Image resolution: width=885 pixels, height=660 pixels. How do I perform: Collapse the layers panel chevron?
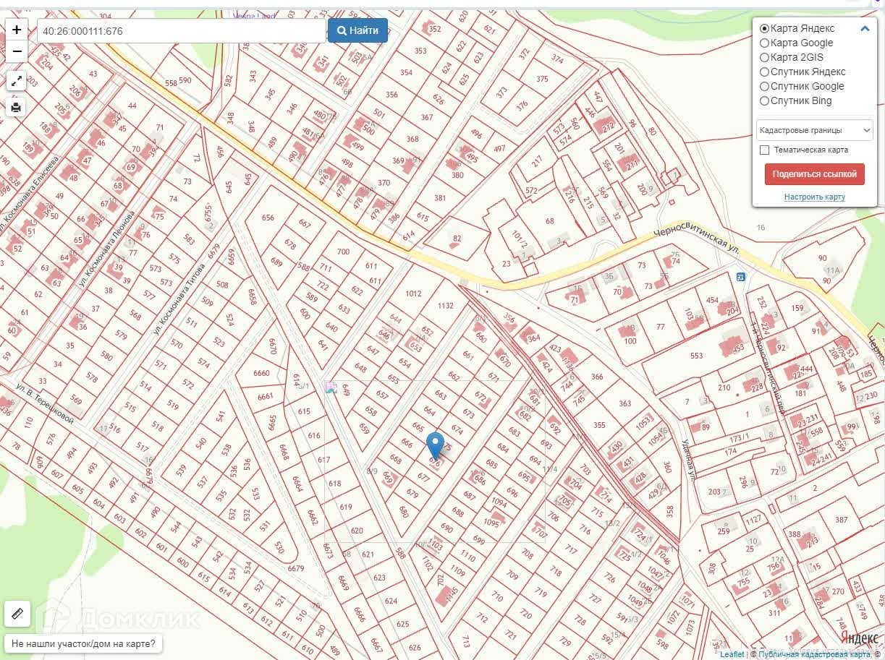[865, 29]
